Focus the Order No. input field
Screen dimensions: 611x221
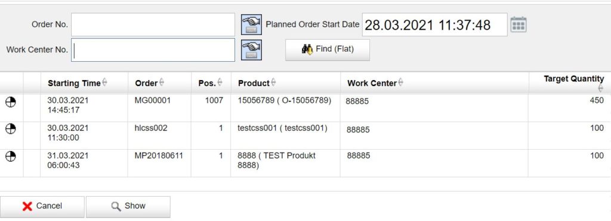point(153,24)
